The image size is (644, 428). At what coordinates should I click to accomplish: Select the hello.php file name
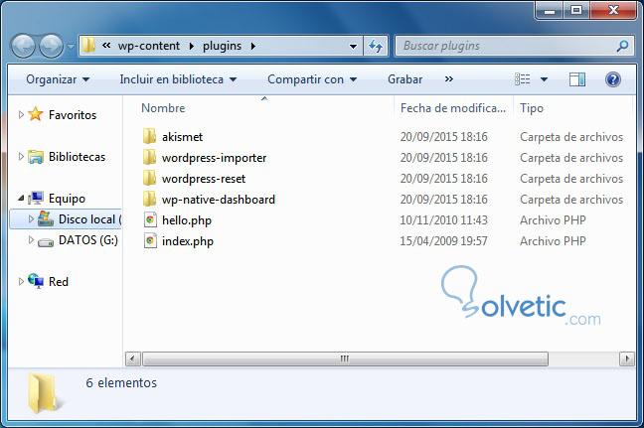point(187,220)
